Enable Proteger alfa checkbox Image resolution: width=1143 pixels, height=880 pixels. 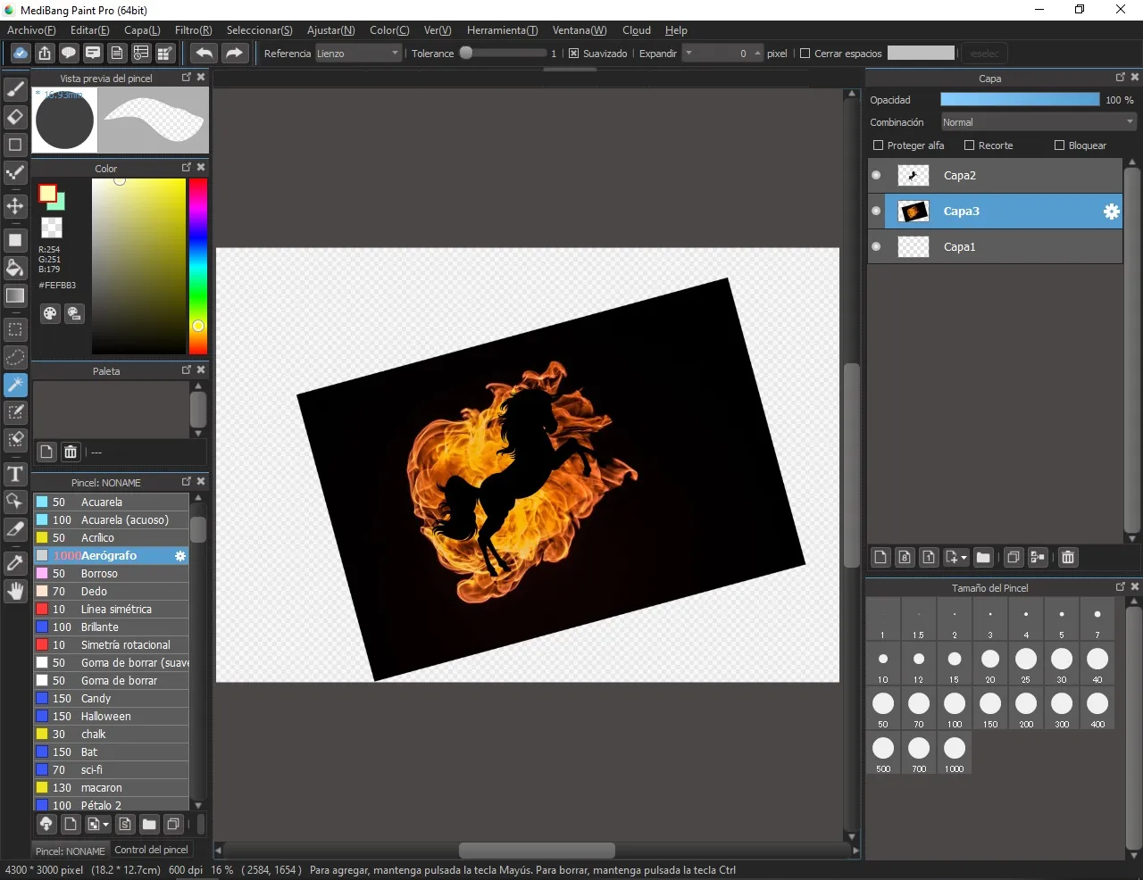tap(878, 145)
